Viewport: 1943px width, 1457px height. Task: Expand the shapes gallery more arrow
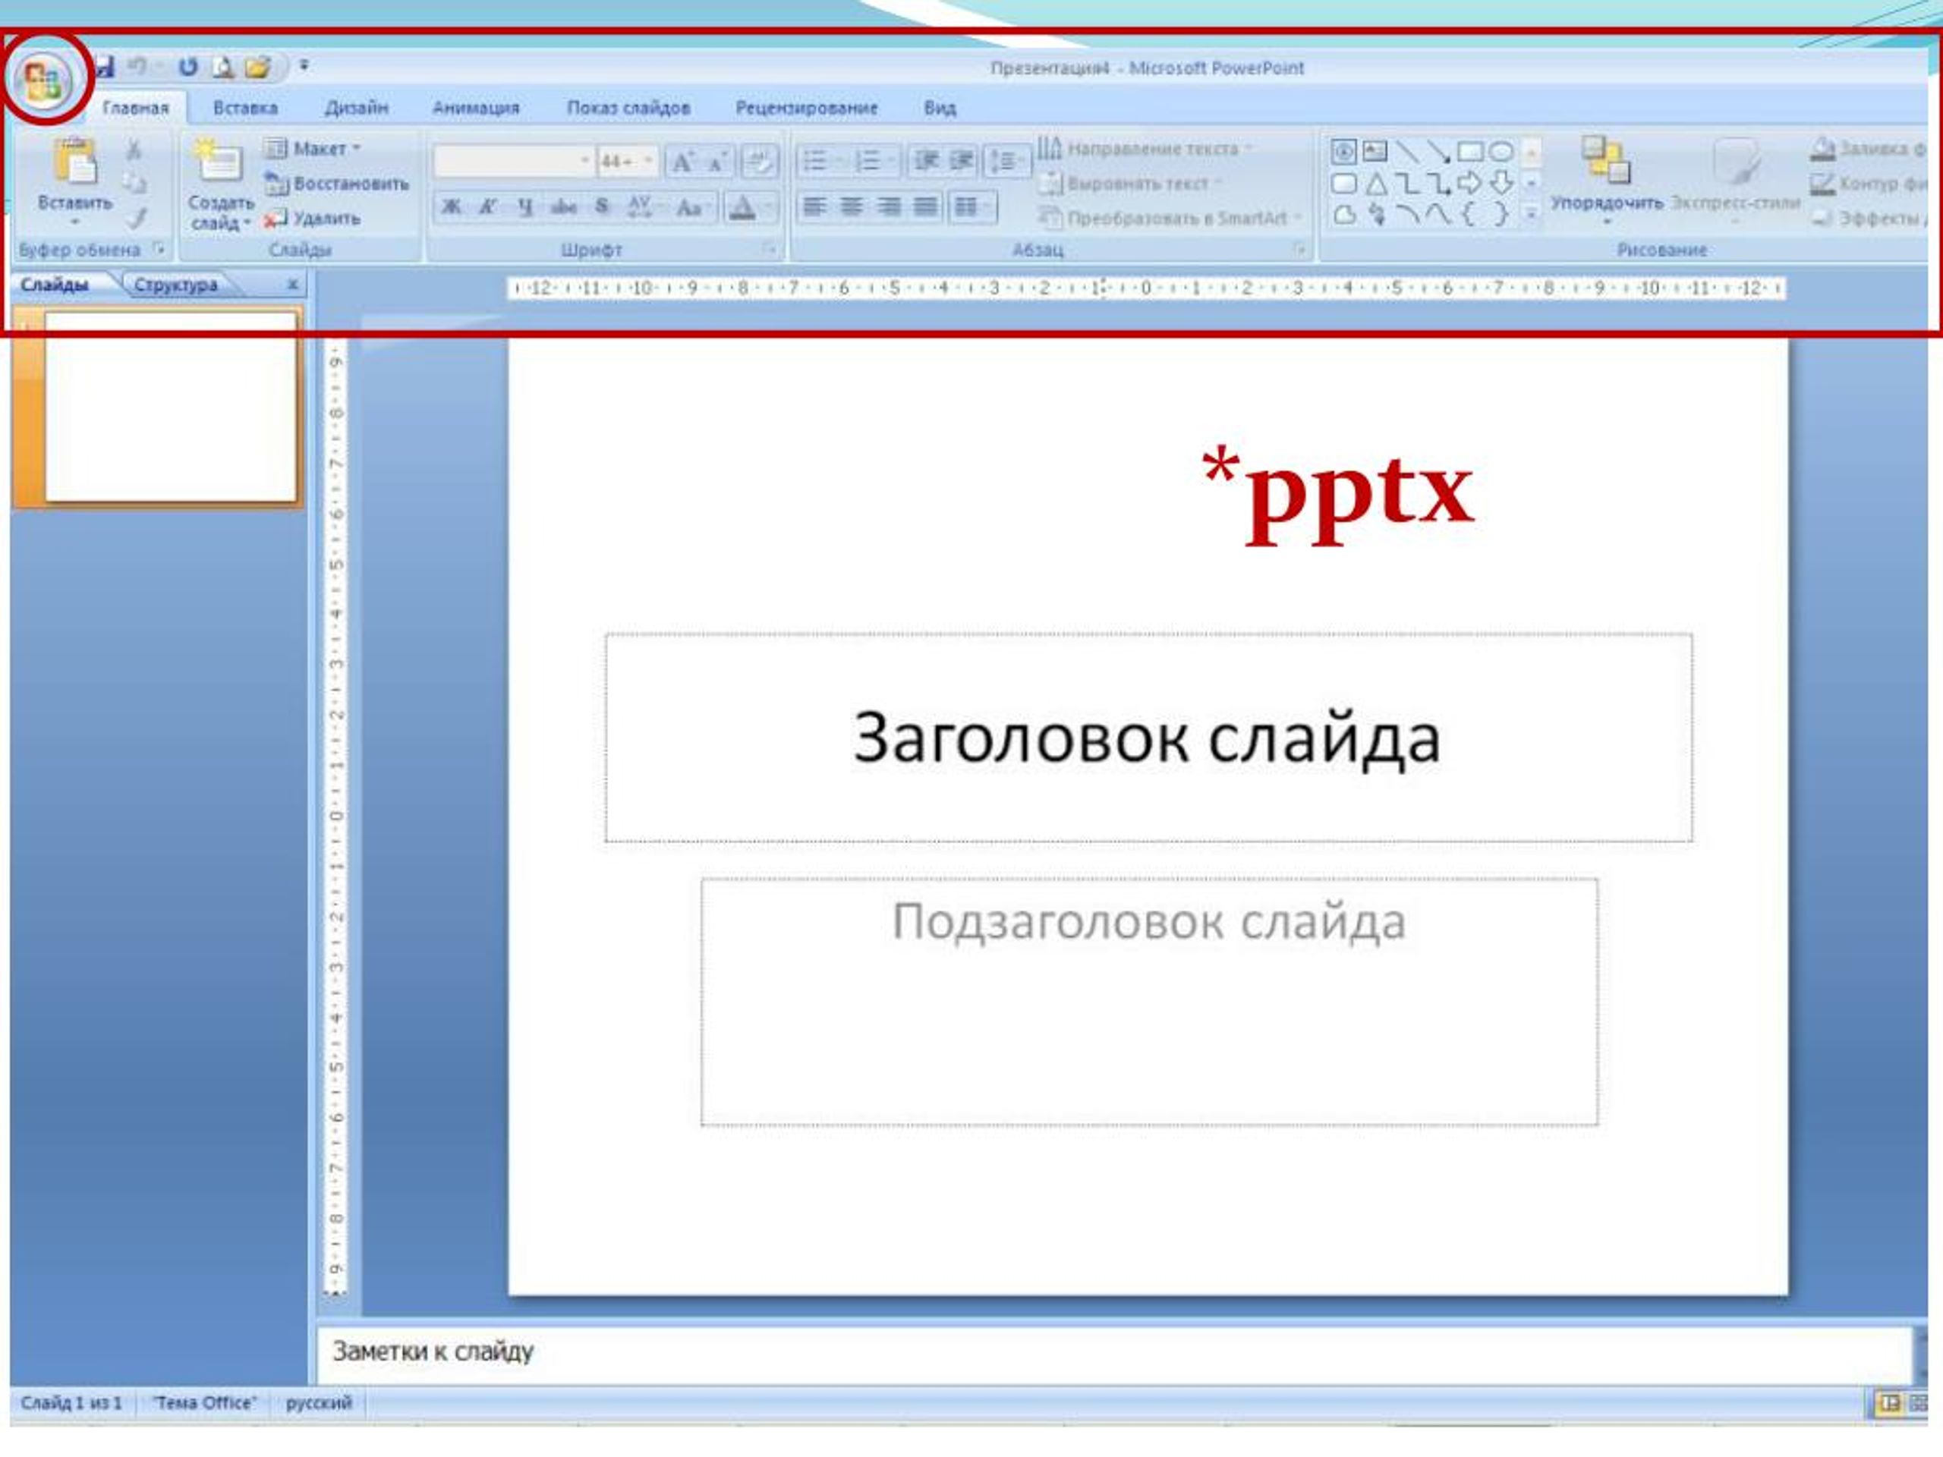pyautogui.click(x=1531, y=214)
